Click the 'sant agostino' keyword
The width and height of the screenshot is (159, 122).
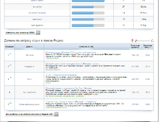(37, 25)
